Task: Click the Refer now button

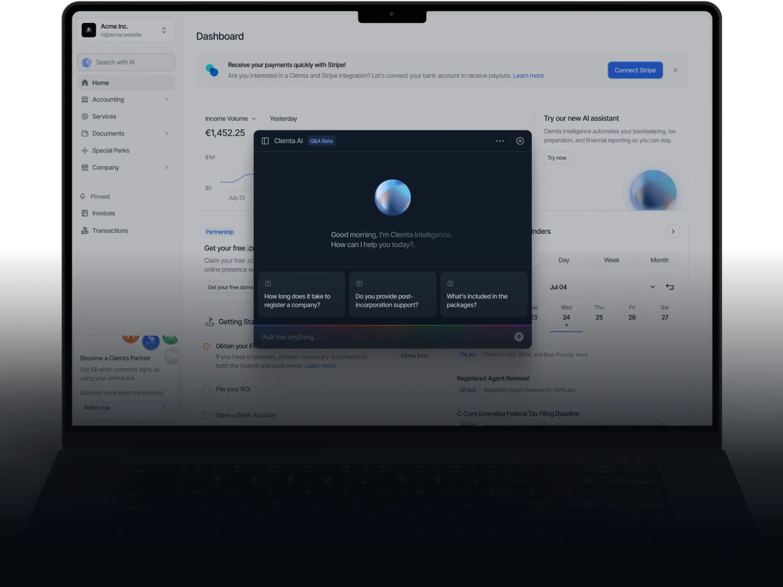Action: click(x=124, y=408)
